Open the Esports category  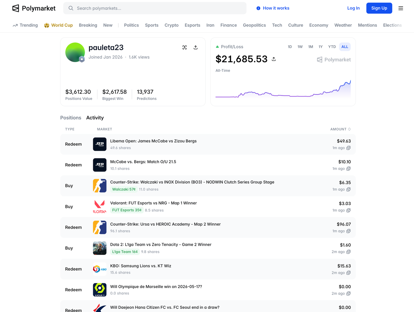(x=192, y=25)
